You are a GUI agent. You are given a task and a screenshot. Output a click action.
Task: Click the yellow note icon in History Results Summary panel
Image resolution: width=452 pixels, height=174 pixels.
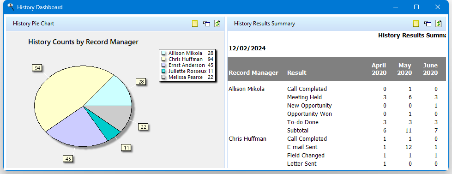(416, 24)
